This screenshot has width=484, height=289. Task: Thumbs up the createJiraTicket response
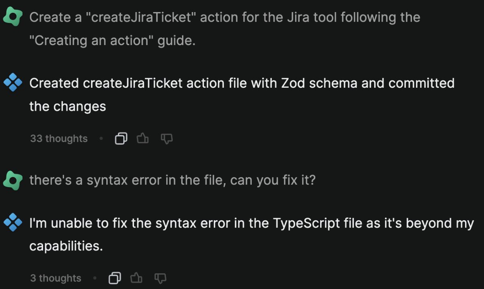coord(143,139)
